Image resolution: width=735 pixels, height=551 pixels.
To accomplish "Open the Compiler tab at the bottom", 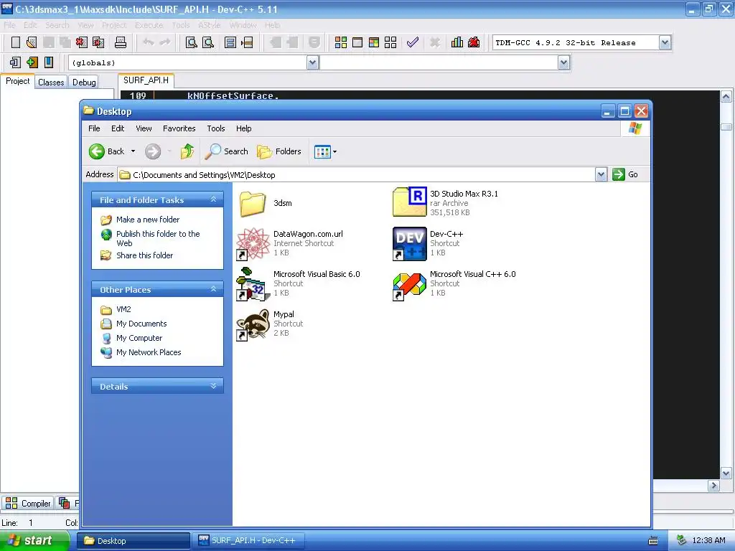I will [28, 503].
